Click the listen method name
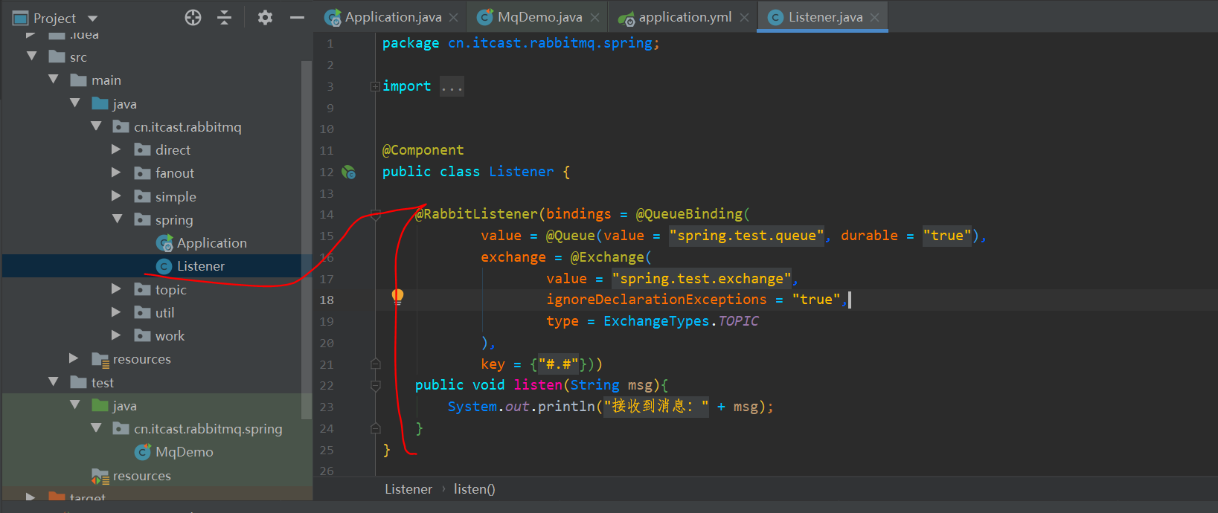Screen dimensions: 1218x513 tap(538, 385)
